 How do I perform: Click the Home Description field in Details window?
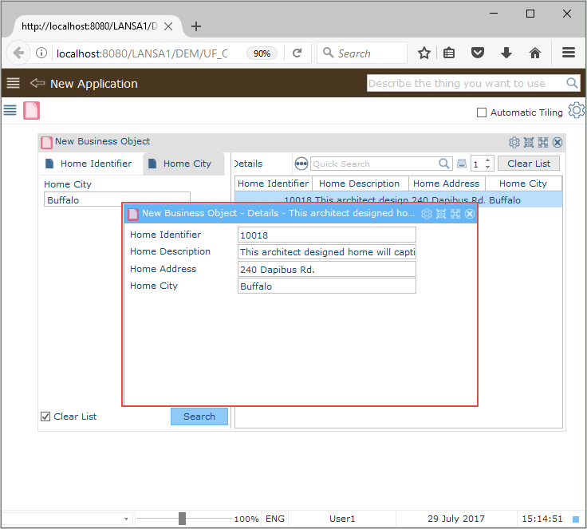click(x=326, y=252)
